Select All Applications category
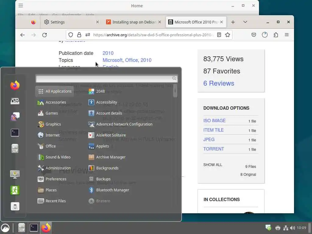The width and height of the screenshot is (312, 234). tap(55, 91)
